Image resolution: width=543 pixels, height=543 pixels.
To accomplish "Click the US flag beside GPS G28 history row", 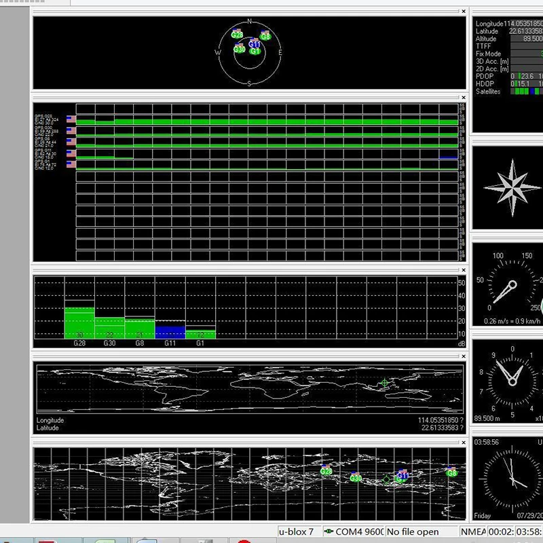I will [71, 119].
